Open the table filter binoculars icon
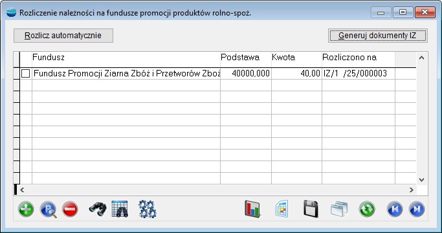This screenshot has width=442, height=233. 120,209
